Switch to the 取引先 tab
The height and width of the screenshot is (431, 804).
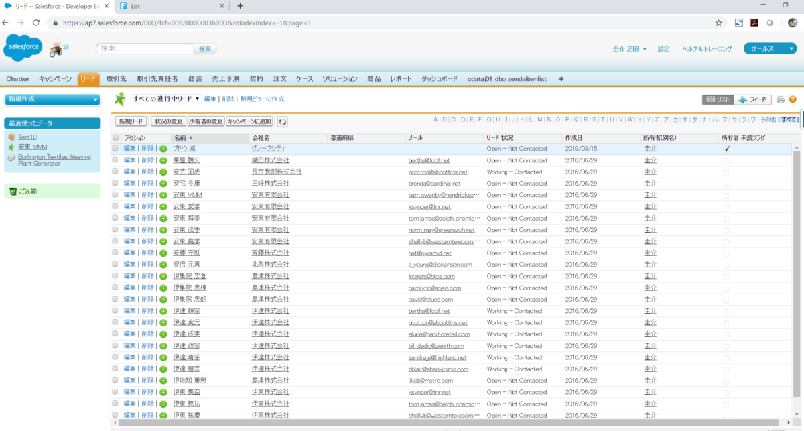115,78
